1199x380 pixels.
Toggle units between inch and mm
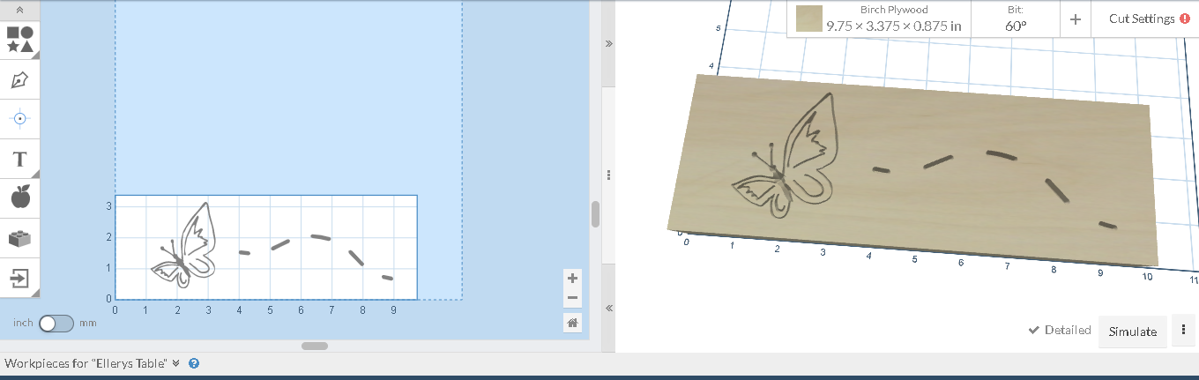point(56,323)
